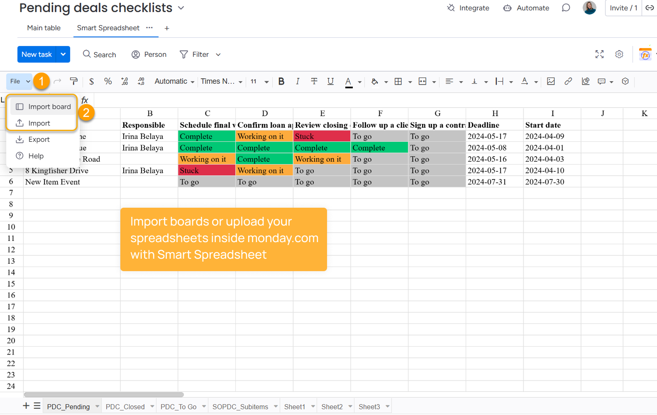Toggle bold formatting
Image resolution: width=657 pixels, height=415 pixels.
click(x=281, y=81)
